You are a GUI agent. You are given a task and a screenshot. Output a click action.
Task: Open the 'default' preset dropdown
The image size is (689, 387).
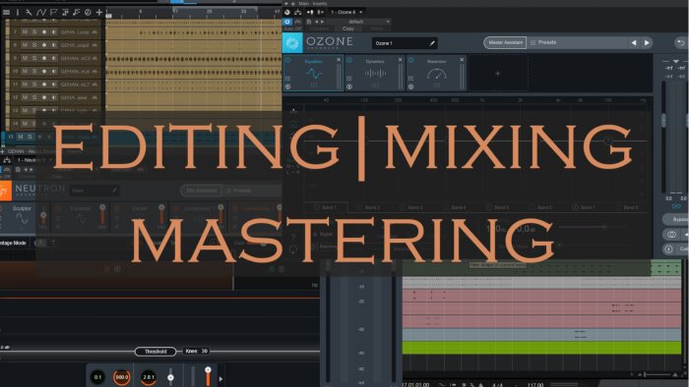pyautogui.click(x=358, y=22)
